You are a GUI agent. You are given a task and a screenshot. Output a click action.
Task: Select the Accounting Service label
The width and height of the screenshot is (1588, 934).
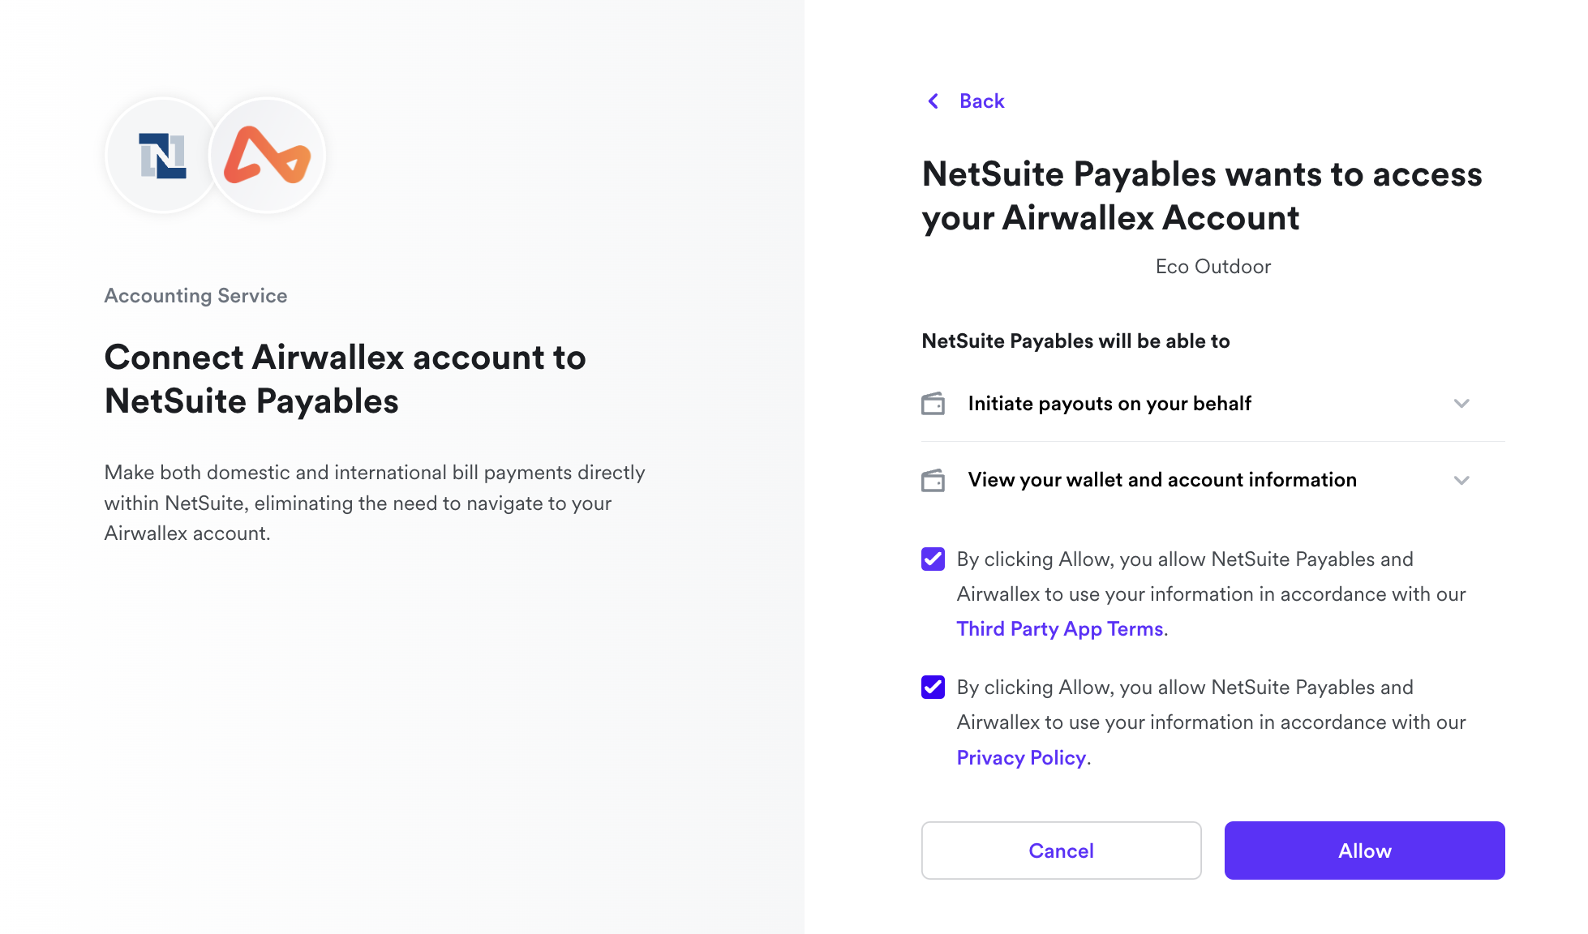pyautogui.click(x=195, y=295)
